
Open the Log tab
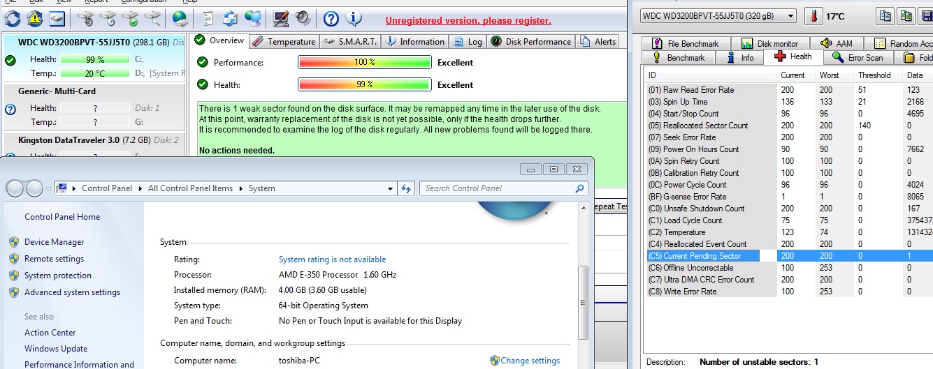(x=468, y=41)
